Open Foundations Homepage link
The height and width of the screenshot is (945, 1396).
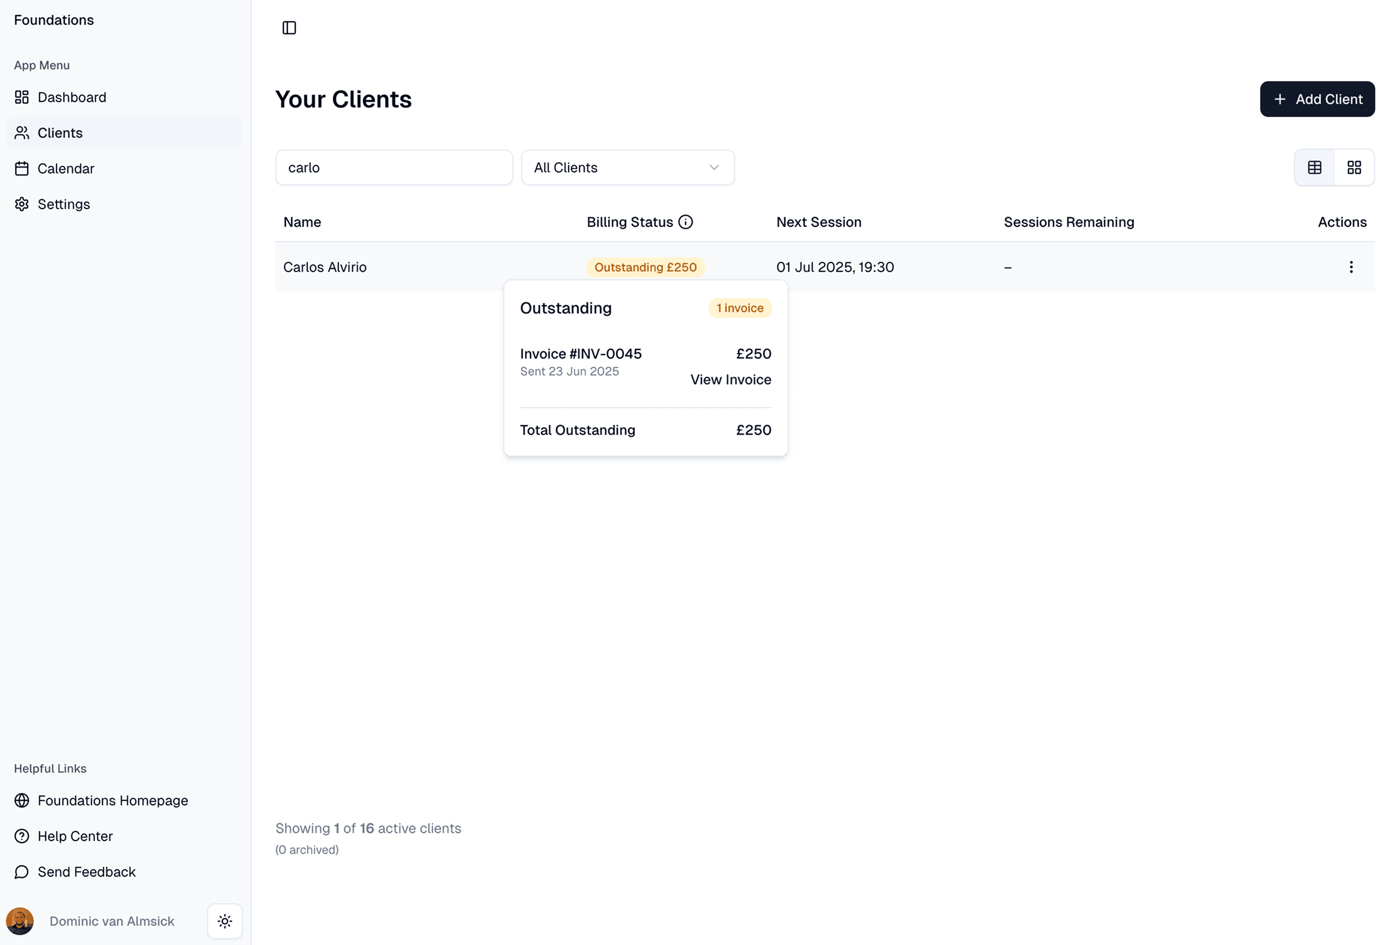(x=112, y=800)
